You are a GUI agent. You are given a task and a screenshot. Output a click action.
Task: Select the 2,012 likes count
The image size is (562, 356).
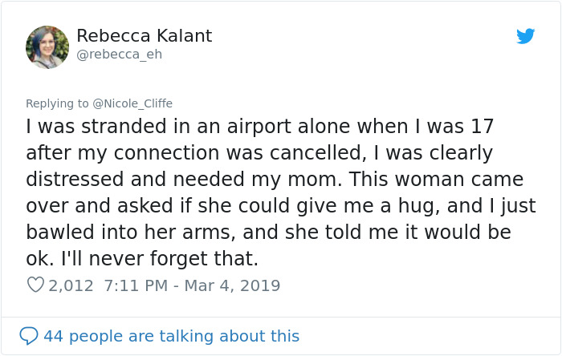pyautogui.click(x=71, y=285)
